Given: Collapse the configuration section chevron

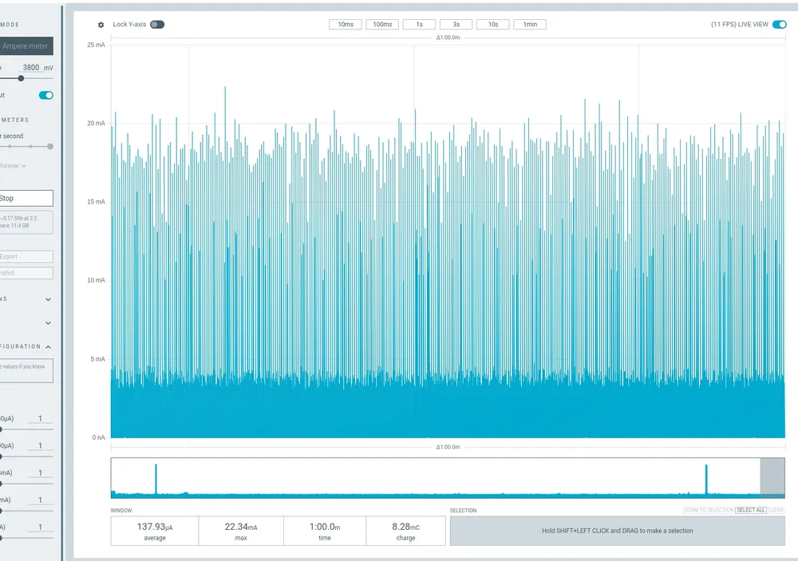Looking at the screenshot, I should [x=48, y=347].
